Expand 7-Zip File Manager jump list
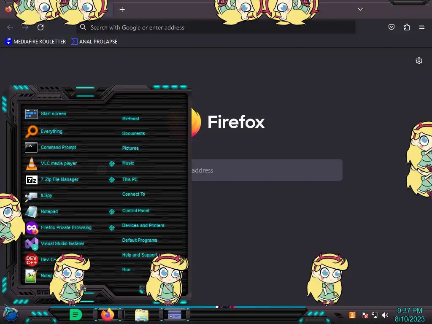432x324 pixels. (x=111, y=180)
